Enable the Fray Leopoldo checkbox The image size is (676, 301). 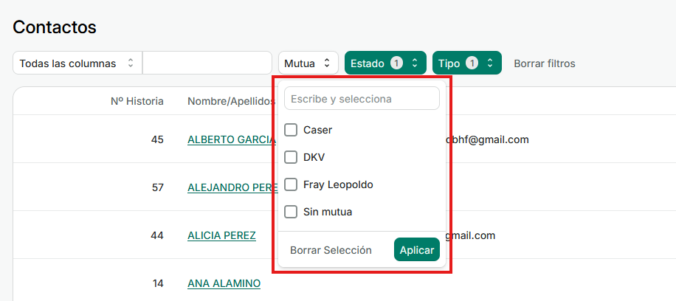tap(291, 184)
